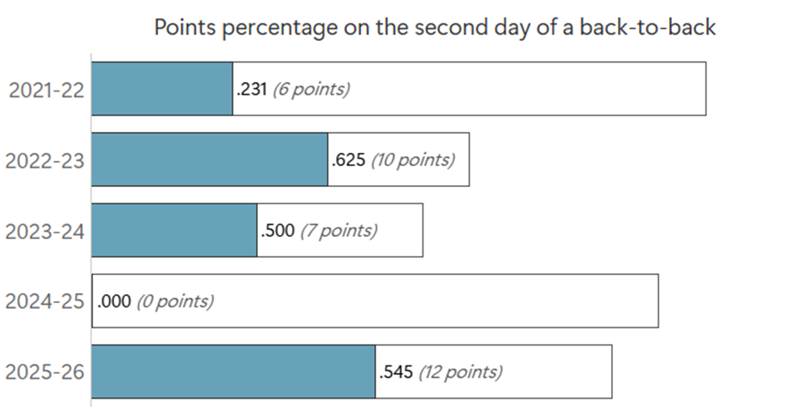Select the blue filled bar for 2025-26

pyautogui.click(x=233, y=371)
